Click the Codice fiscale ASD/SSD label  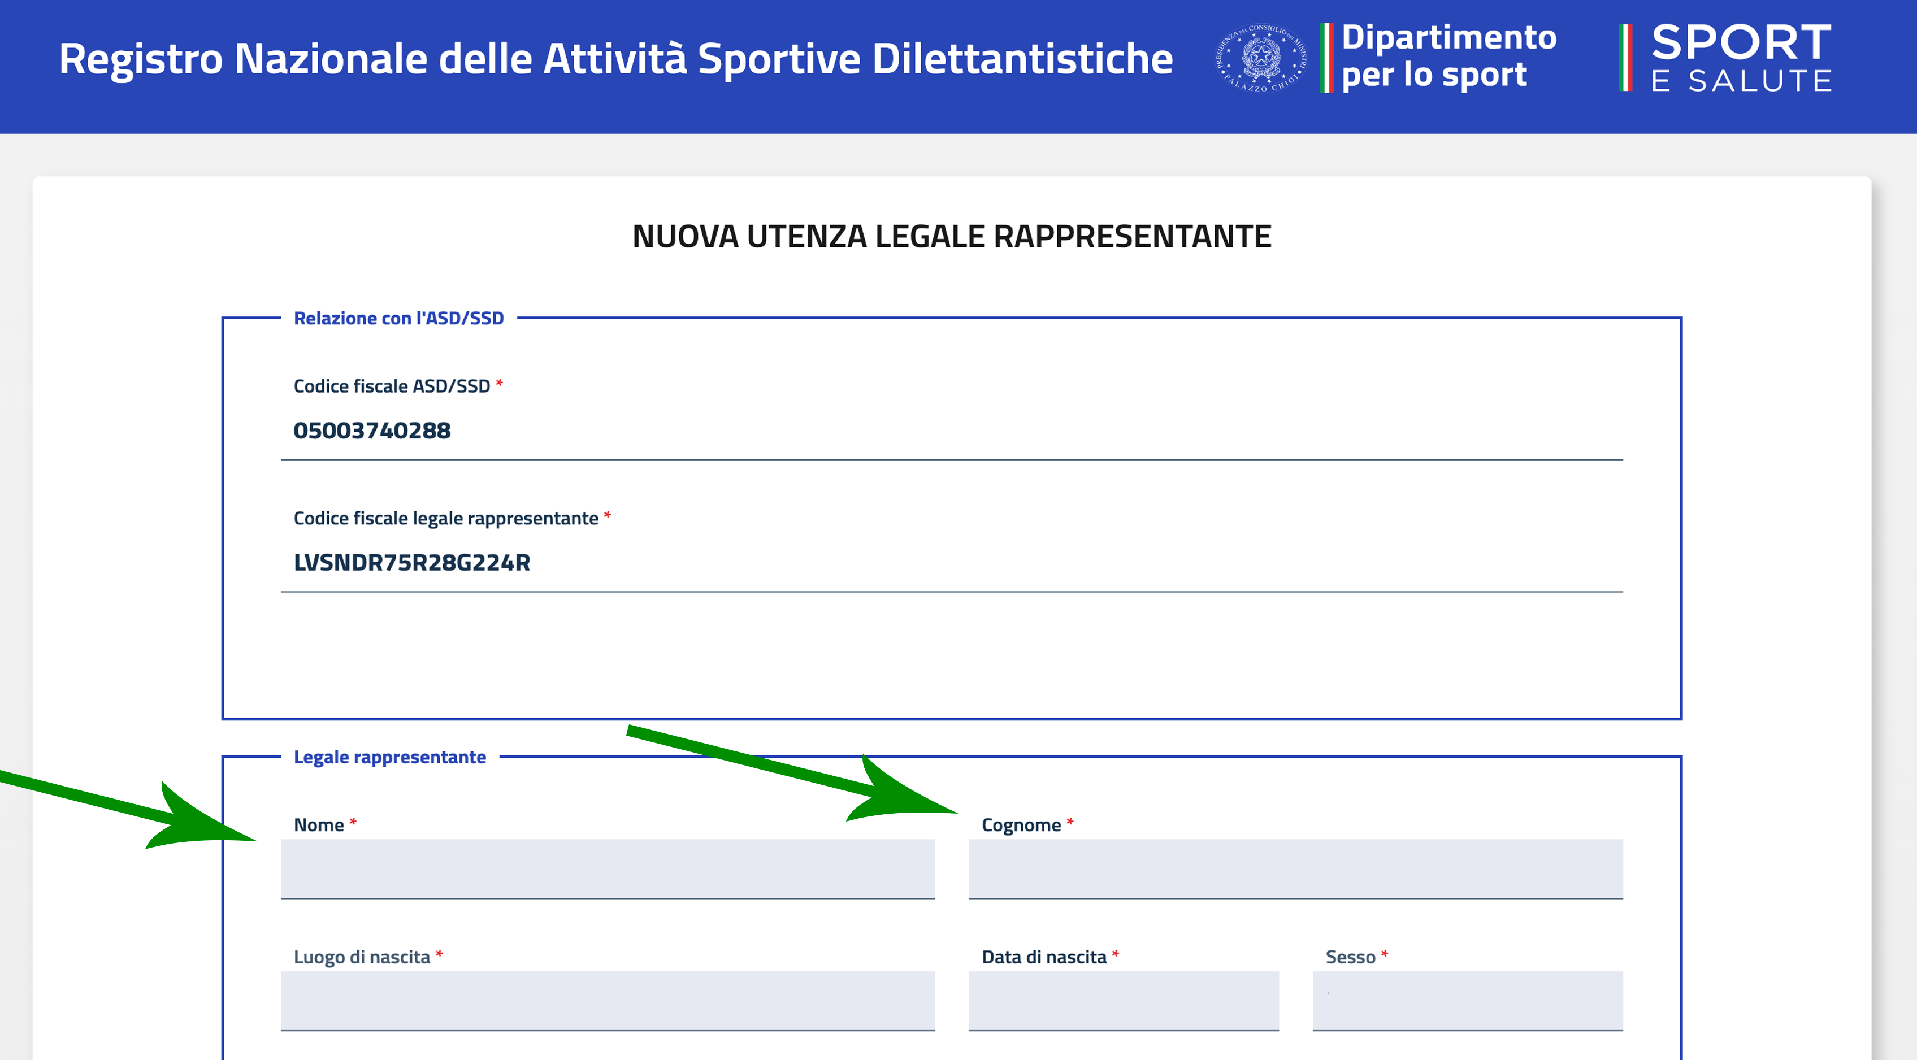click(x=392, y=386)
